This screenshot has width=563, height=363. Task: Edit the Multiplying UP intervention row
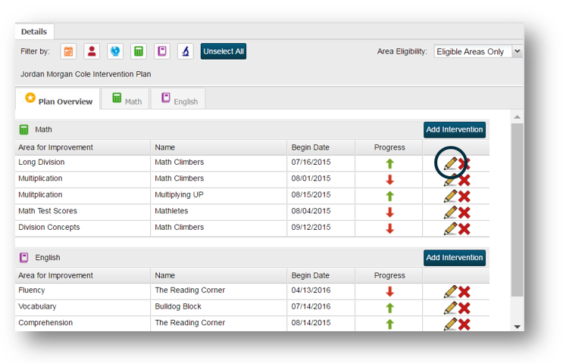(x=450, y=196)
